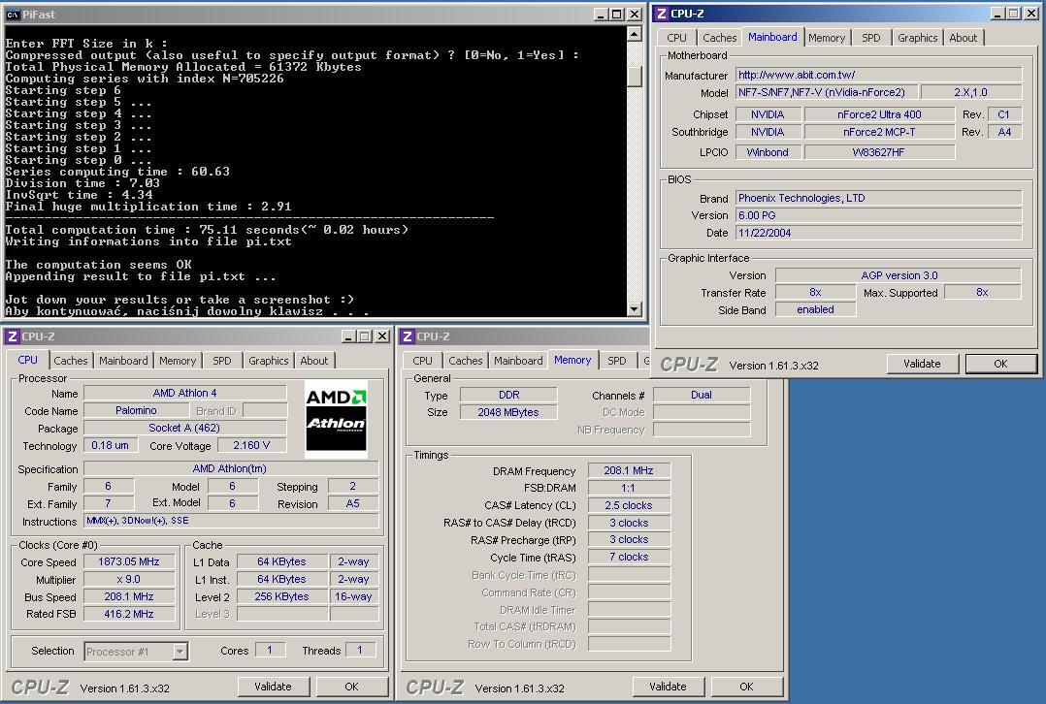Click the 7 clocks cycle time value

coord(629,557)
